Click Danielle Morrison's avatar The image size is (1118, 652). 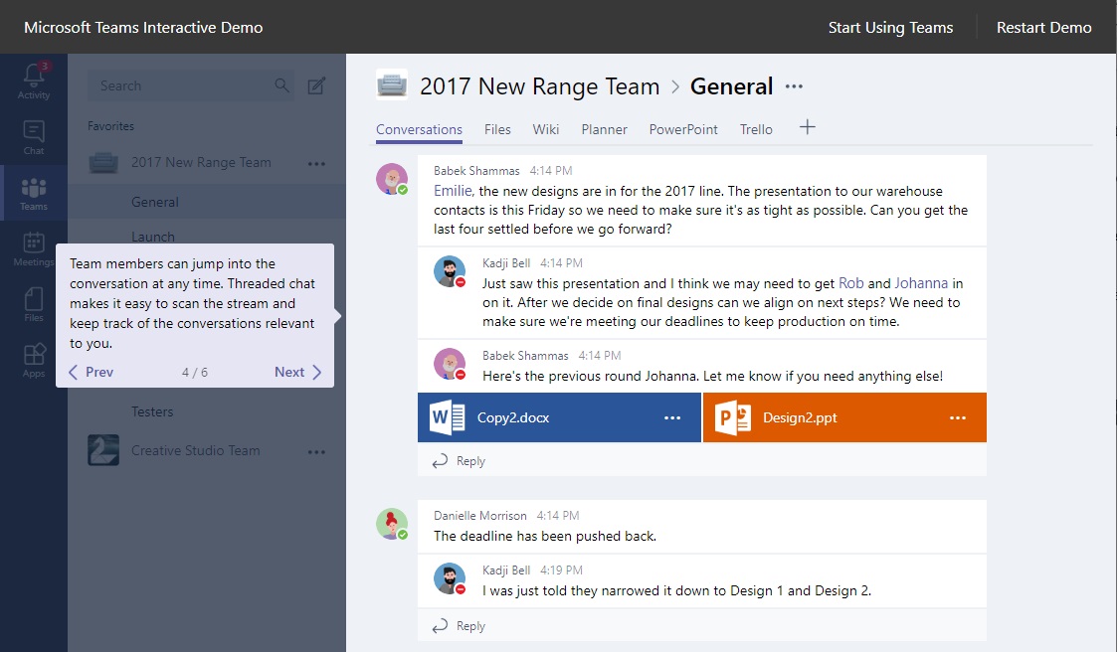(x=392, y=524)
